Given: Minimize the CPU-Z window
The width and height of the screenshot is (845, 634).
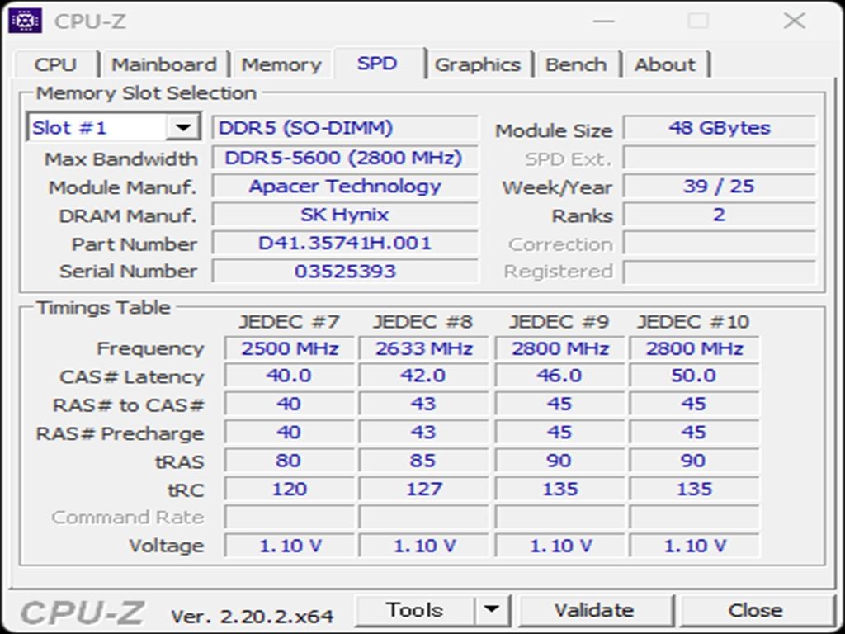Looking at the screenshot, I should (x=603, y=21).
